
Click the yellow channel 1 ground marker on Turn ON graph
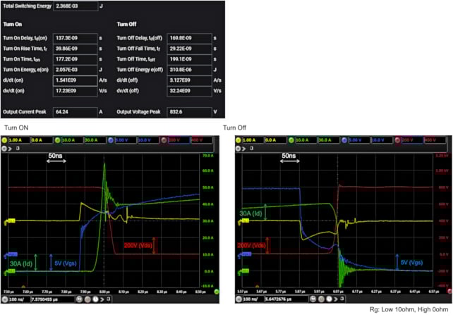pos(10,221)
